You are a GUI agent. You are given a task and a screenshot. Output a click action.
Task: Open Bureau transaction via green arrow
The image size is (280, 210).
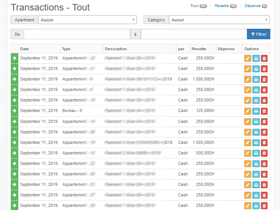(x=14, y=111)
